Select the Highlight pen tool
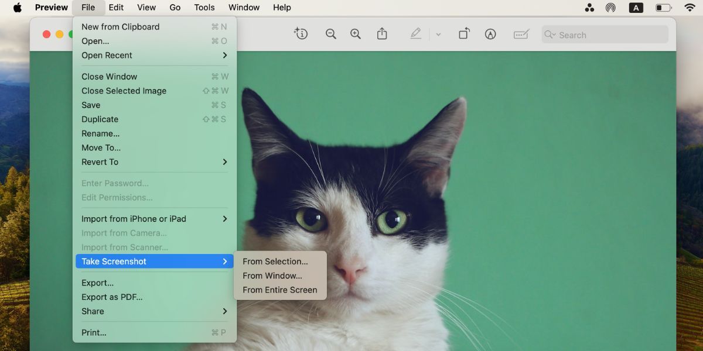 tap(415, 33)
